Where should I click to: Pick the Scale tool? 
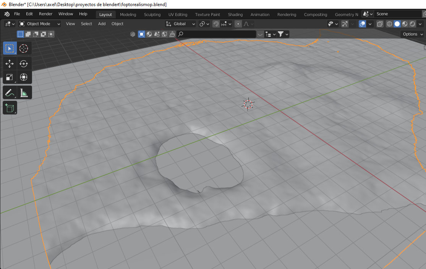tap(10, 77)
